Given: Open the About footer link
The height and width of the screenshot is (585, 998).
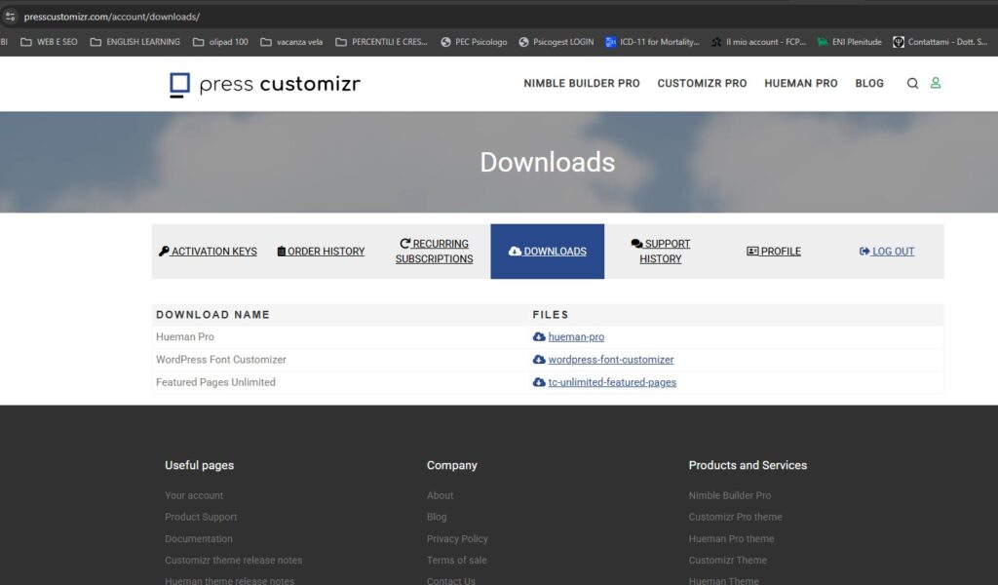Looking at the screenshot, I should 440,495.
